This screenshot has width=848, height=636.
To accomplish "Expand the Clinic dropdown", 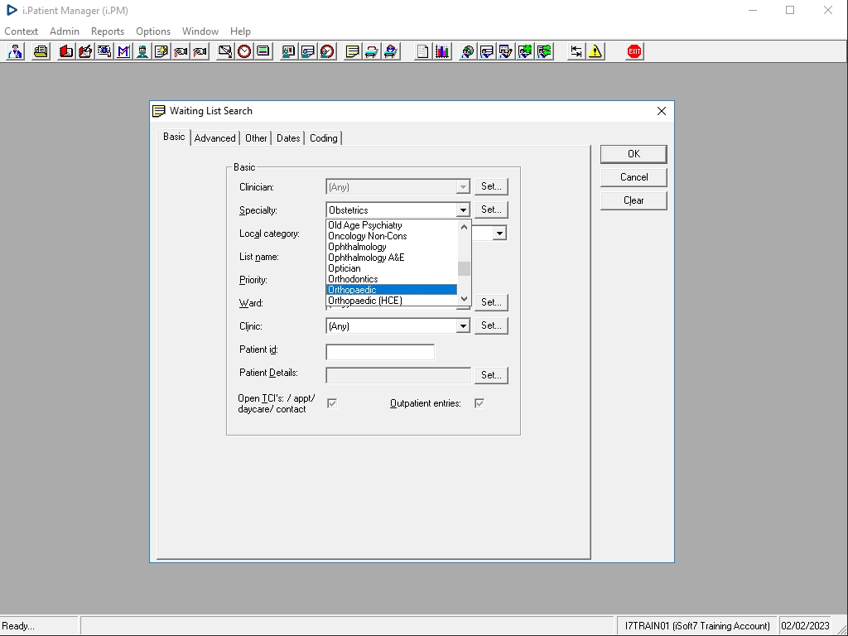I will [x=462, y=326].
